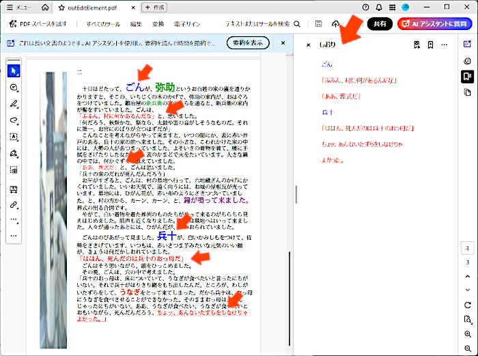
Task: Open the comments icon in the right rail
Action: [x=467, y=61]
